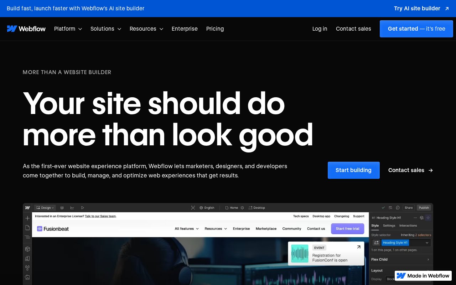456x285 pixels.
Task: Click the Share button in designer
Action: pos(409,208)
